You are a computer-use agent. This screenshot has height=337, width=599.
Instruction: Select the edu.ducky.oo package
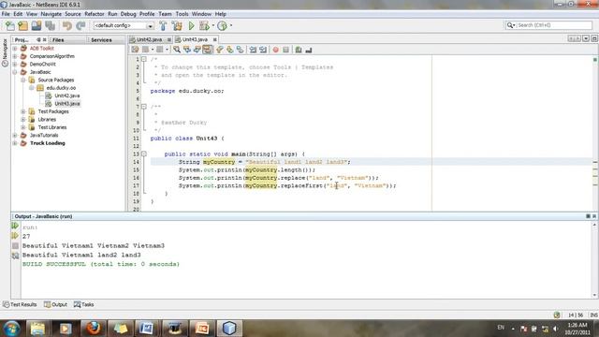click(61, 88)
